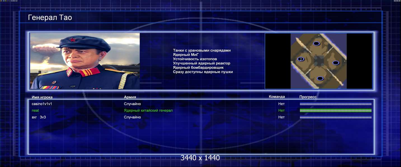Image resolution: width=401 pixels, height=167 pixels.
Task: Click 'Улучшенный ядерный реактор' ability line
Action: point(201,63)
